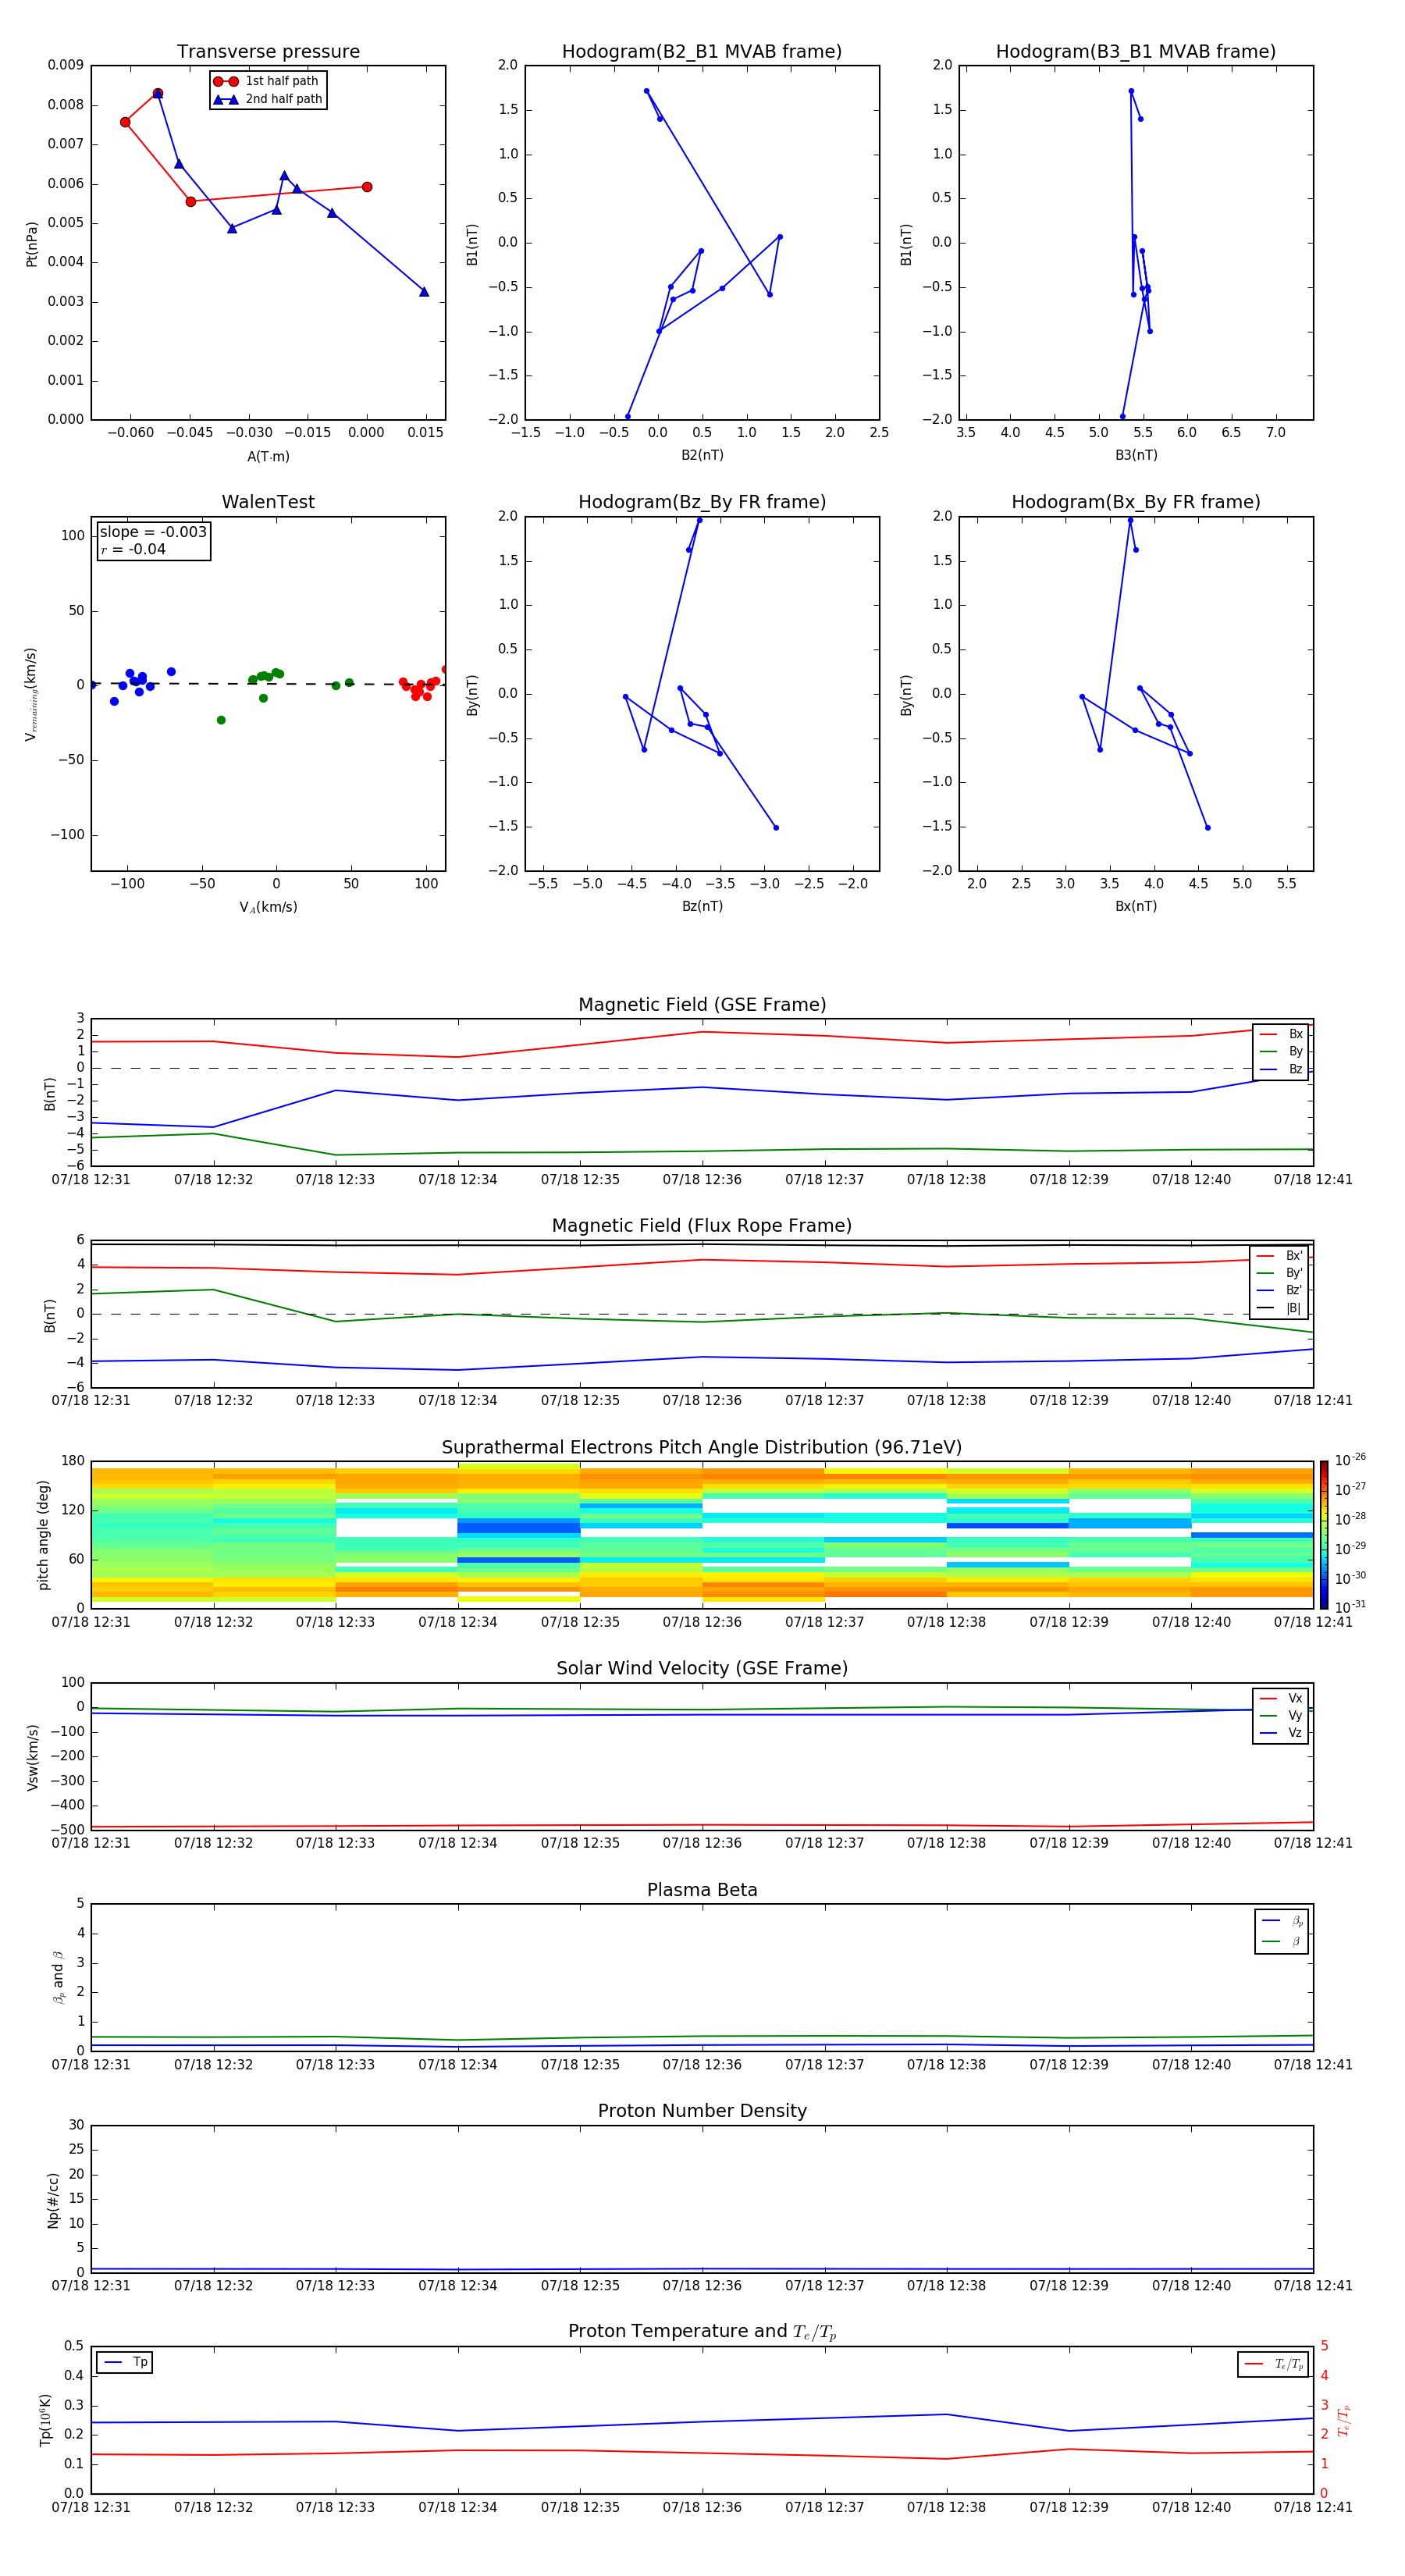Select the βp entry in the Plasma Beta legend
The height and width of the screenshot is (2576, 1405).
coord(1282,1921)
